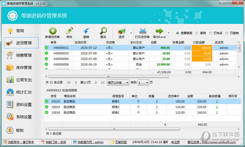
Task: Click the 当前操作员：admin status bar link
Action: click(91, 142)
